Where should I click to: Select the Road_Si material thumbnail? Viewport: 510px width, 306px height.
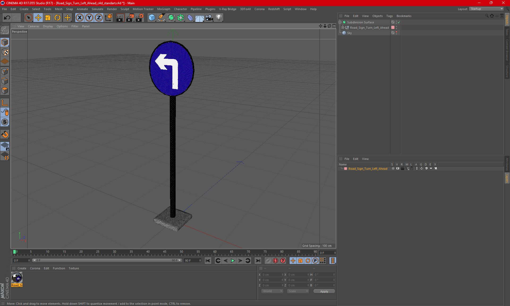coord(17,278)
